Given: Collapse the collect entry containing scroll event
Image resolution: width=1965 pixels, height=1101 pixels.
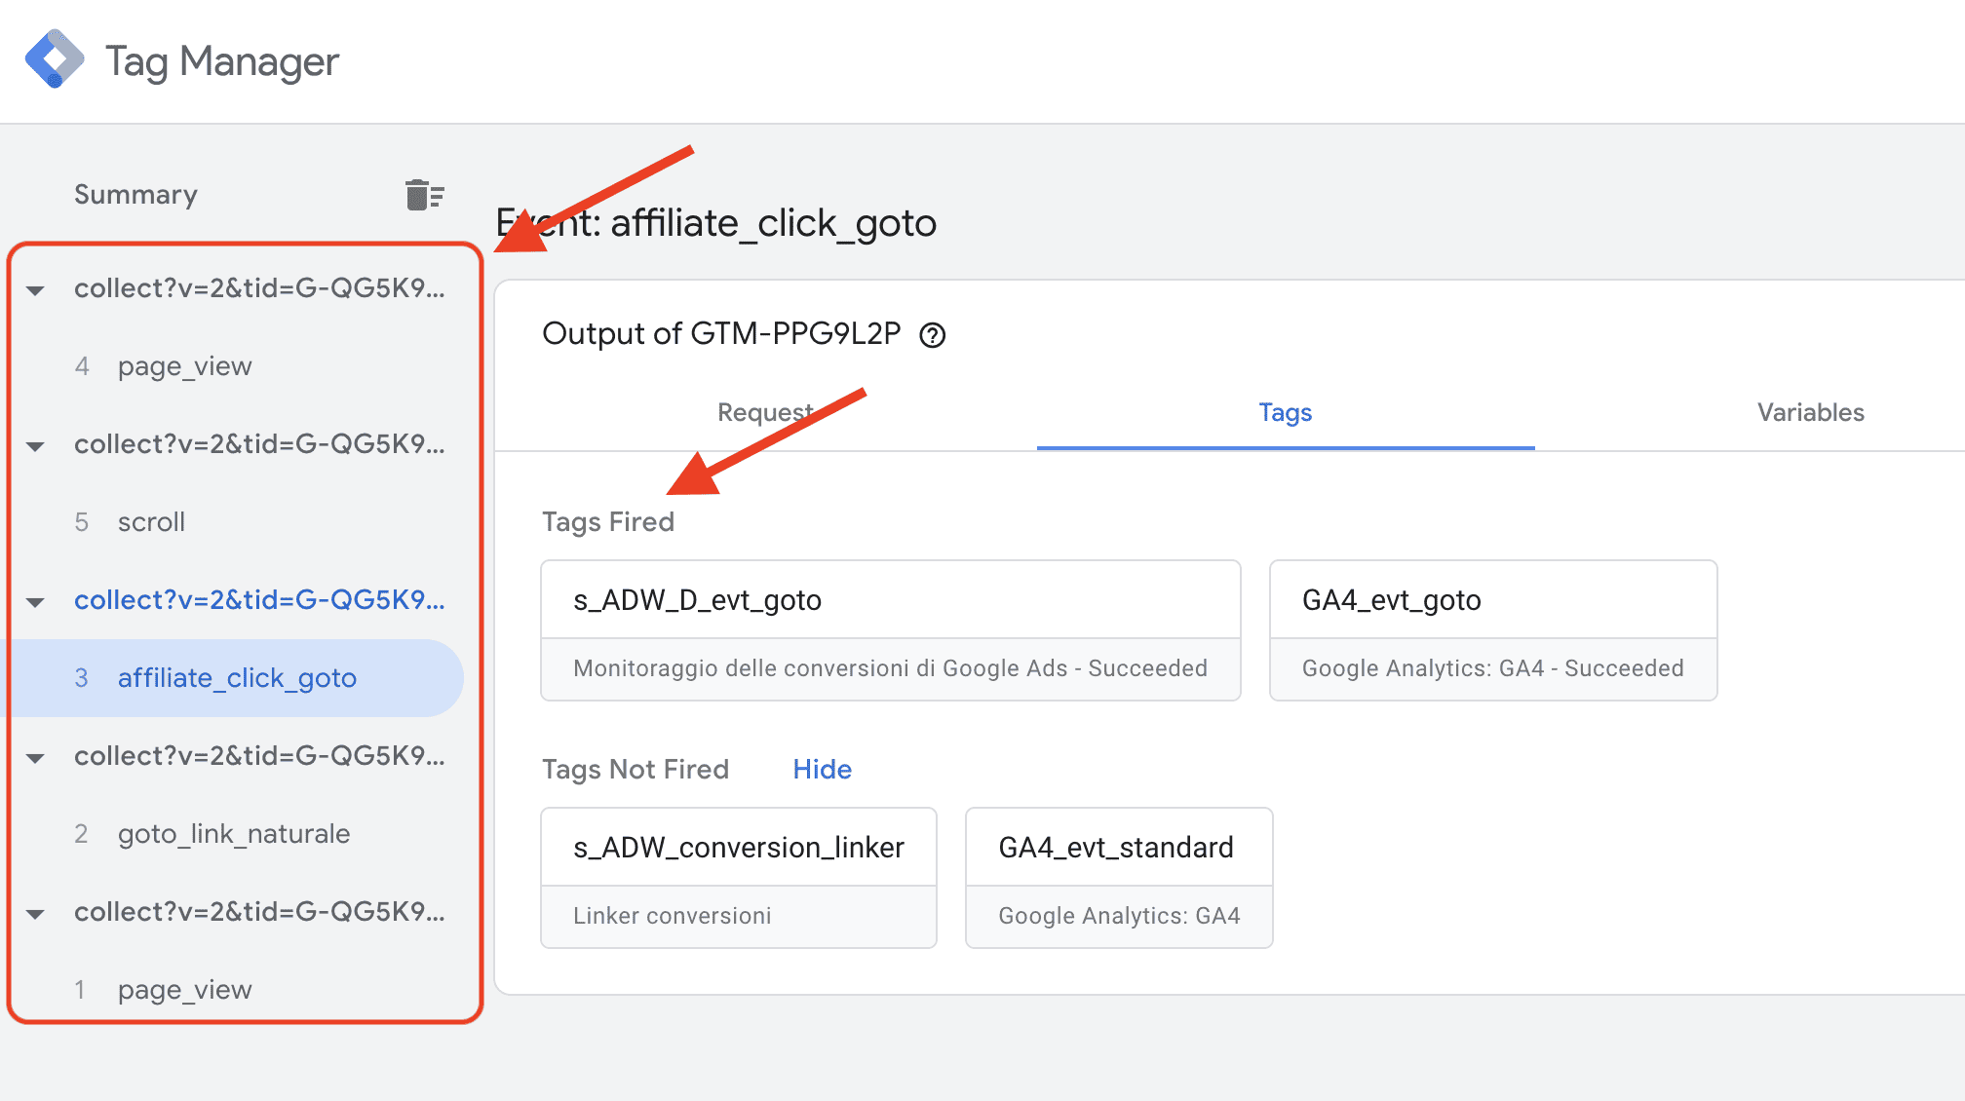Looking at the screenshot, I should pos(35,445).
